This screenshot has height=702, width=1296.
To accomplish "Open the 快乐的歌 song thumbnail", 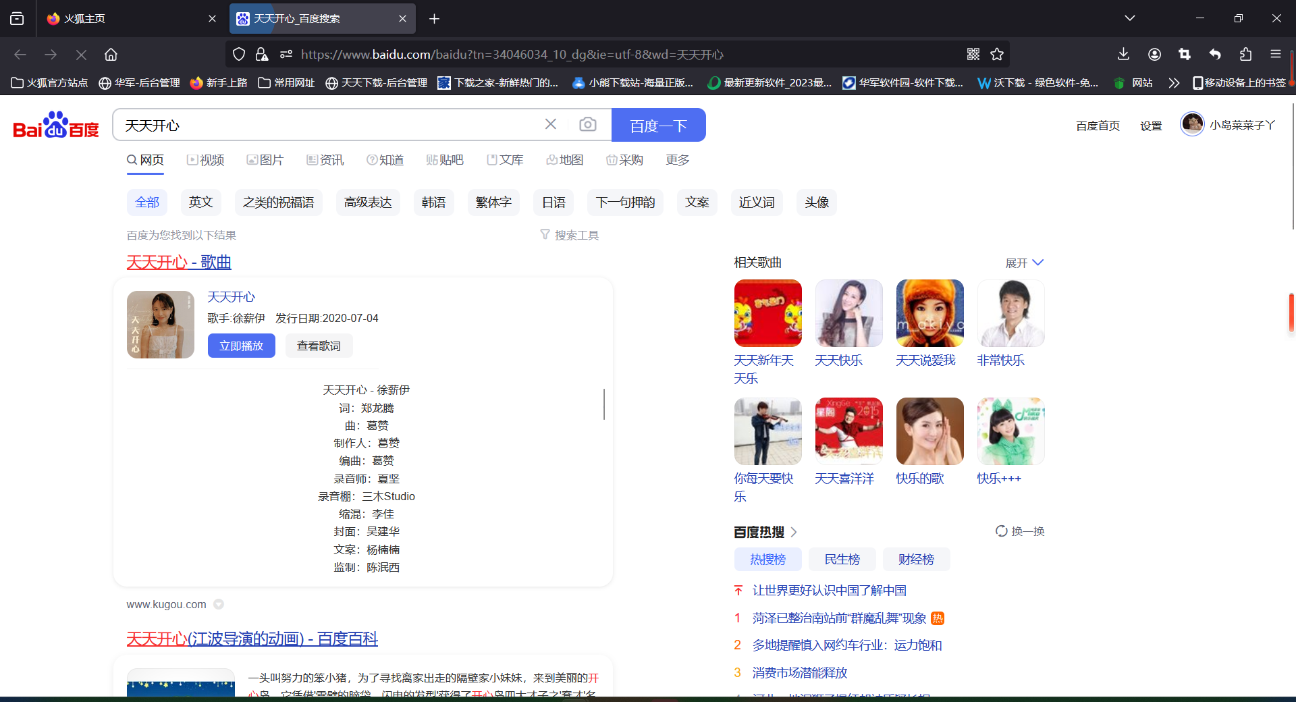I will pos(930,431).
